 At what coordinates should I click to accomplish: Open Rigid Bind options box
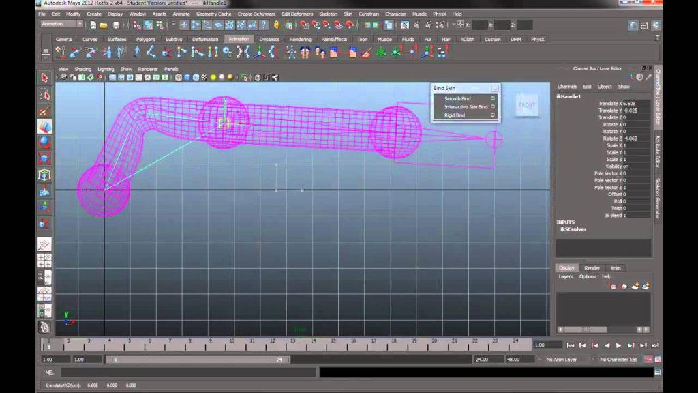coord(492,115)
